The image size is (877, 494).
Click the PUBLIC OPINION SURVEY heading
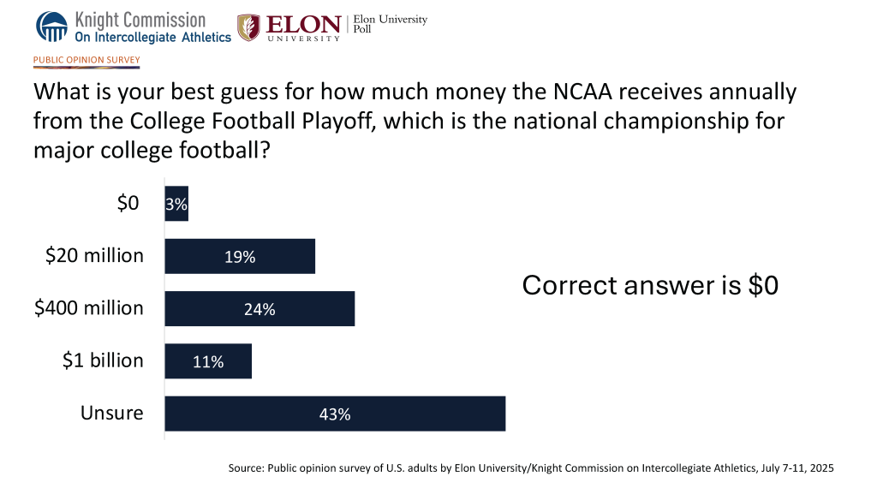tap(87, 60)
